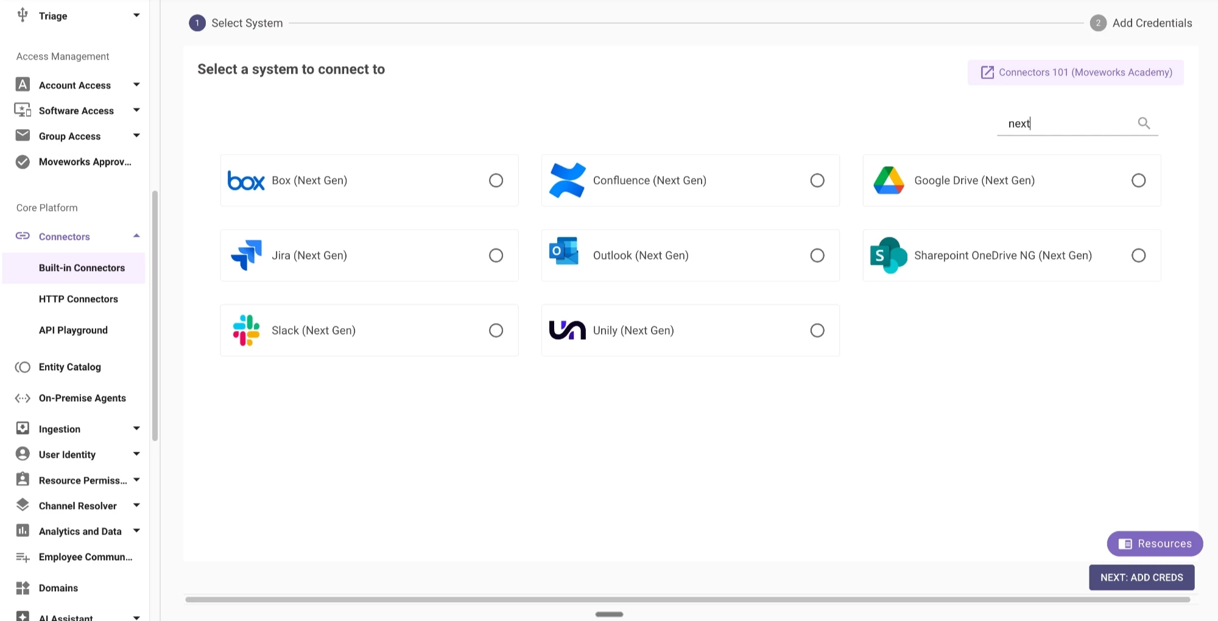Screen dimensions: 1218x621
Task: Click the Unily (Next Gen) label
Action: click(633, 331)
